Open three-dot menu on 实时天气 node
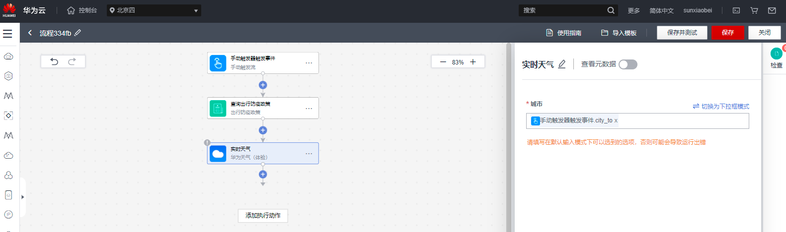Viewport: 786px width, 232px height. (x=309, y=154)
